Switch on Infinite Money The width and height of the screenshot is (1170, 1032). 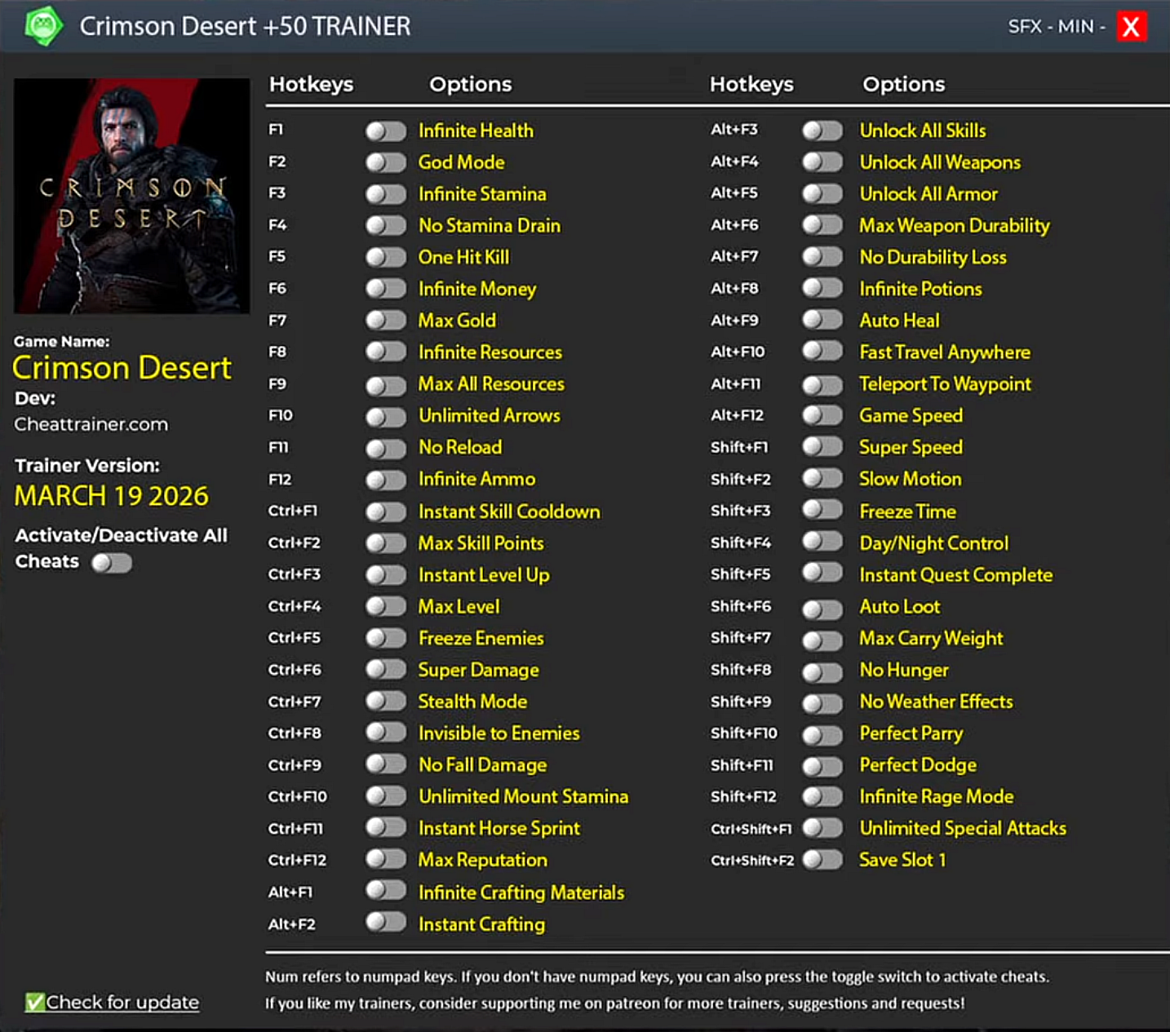tap(386, 289)
